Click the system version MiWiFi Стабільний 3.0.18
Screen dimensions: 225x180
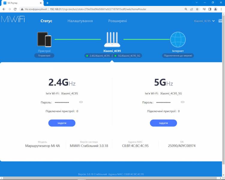(89, 146)
